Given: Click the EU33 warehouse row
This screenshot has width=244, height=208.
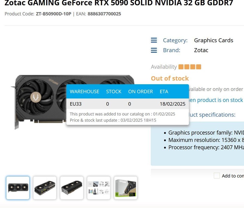Looking at the screenshot, I should click(127, 104).
